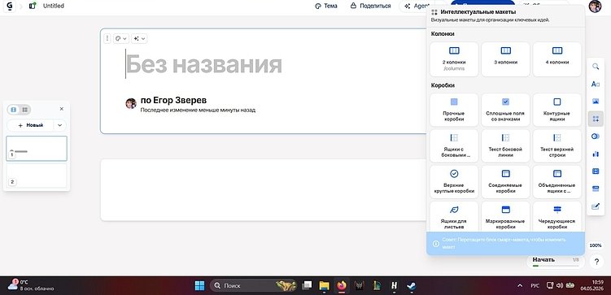The height and width of the screenshot is (295, 611).
Task: Click the taskbar Поиск search box
Action: [x=253, y=286]
